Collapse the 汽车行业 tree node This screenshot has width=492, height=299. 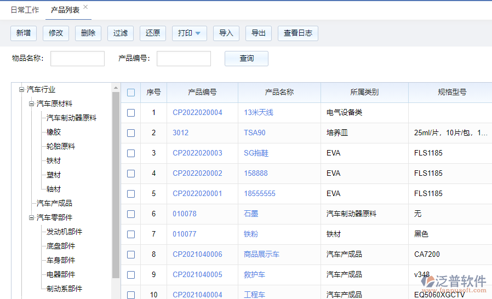point(21,90)
